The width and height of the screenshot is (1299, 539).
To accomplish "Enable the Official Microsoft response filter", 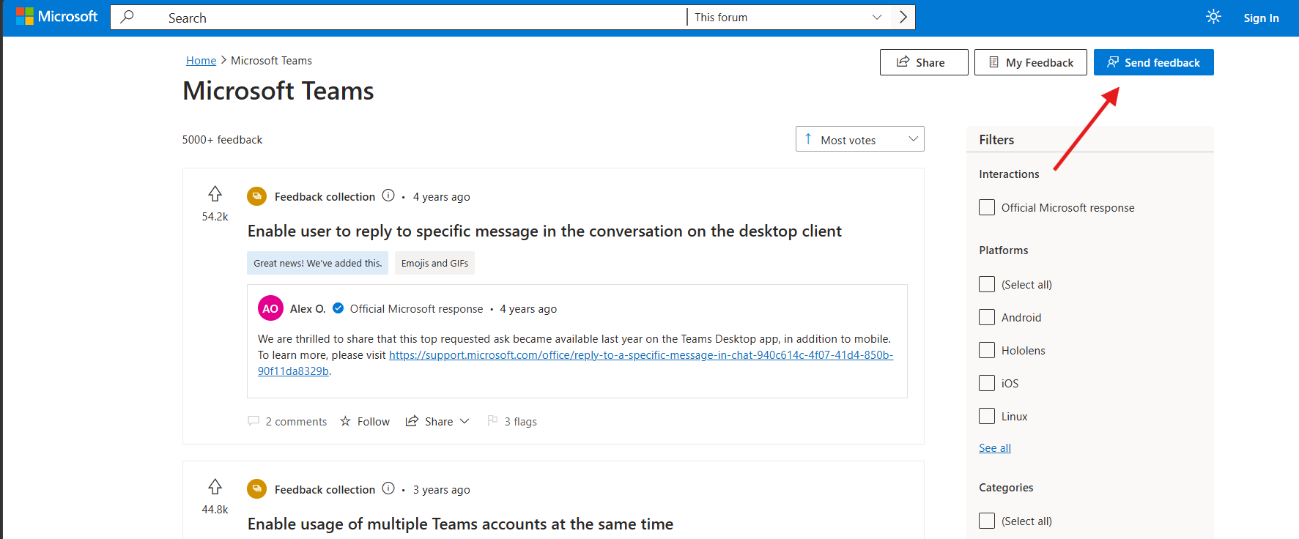I will click(987, 207).
